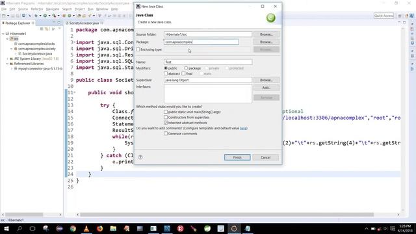Click Finish in the New Java Class dialog
416x234 pixels.
237,157
